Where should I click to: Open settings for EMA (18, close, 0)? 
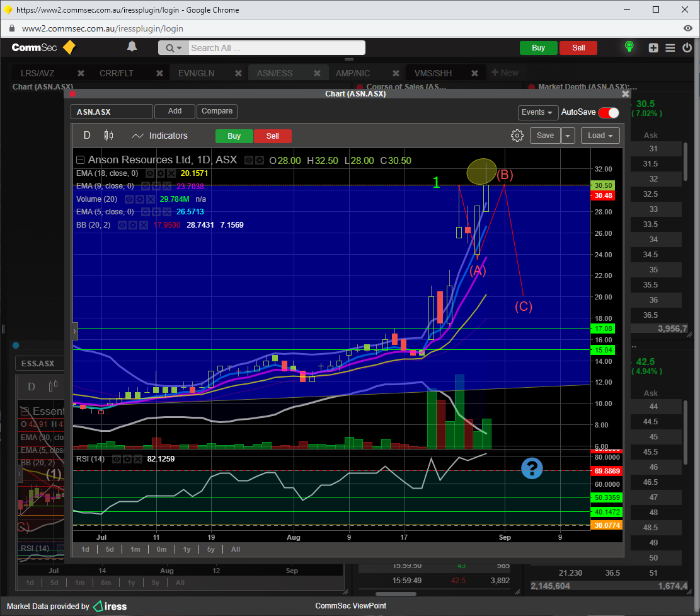161,173
